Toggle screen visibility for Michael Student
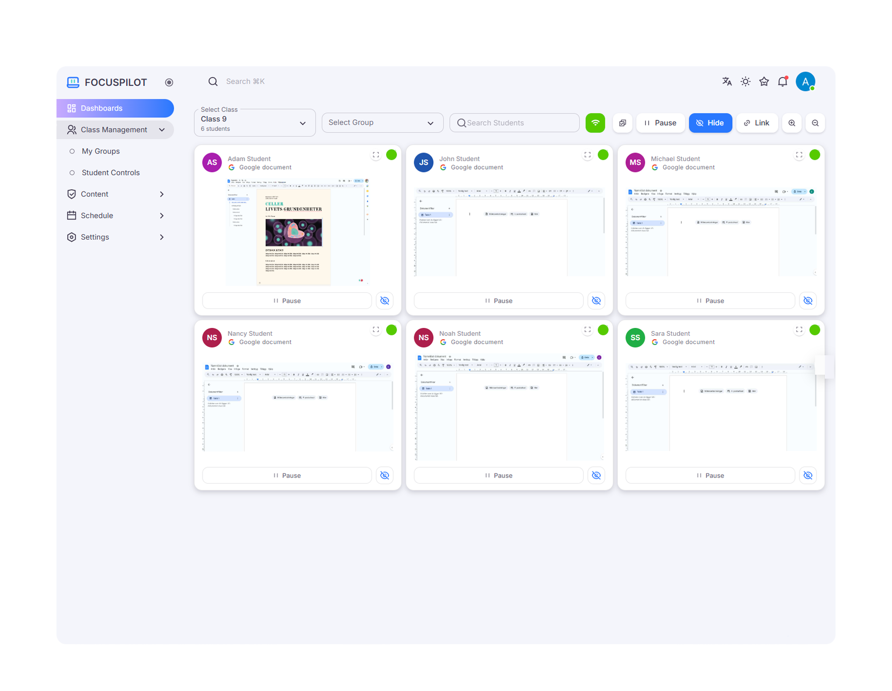This screenshot has width=892, height=691. (808, 301)
